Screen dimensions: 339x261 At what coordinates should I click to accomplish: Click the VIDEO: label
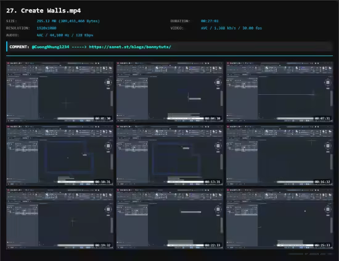(177, 28)
